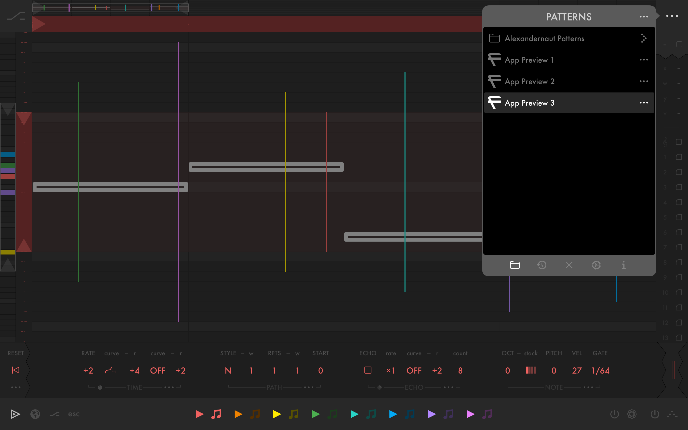Click the GATE value 1/64
Image resolution: width=688 pixels, height=430 pixels.
tap(600, 371)
